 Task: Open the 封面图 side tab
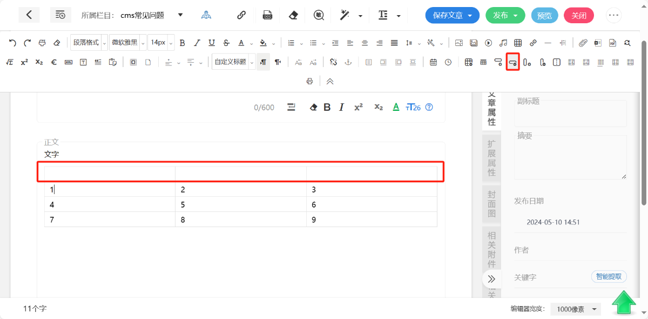pyautogui.click(x=491, y=204)
